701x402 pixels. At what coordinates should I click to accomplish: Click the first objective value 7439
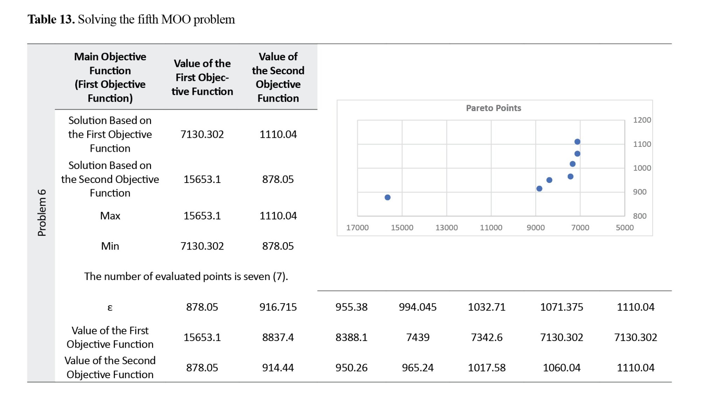coord(418,337)
